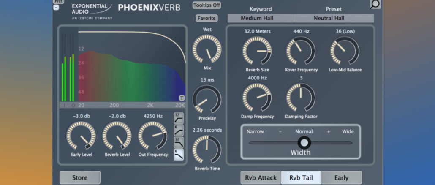
Task: Click the Damping Factor knob
Action: [x=301, y=97]
